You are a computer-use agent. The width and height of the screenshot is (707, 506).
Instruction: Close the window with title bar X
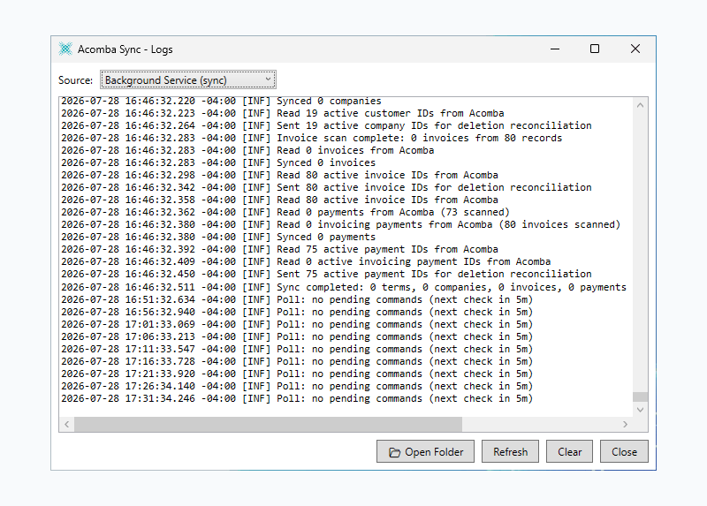coord(635,49)
